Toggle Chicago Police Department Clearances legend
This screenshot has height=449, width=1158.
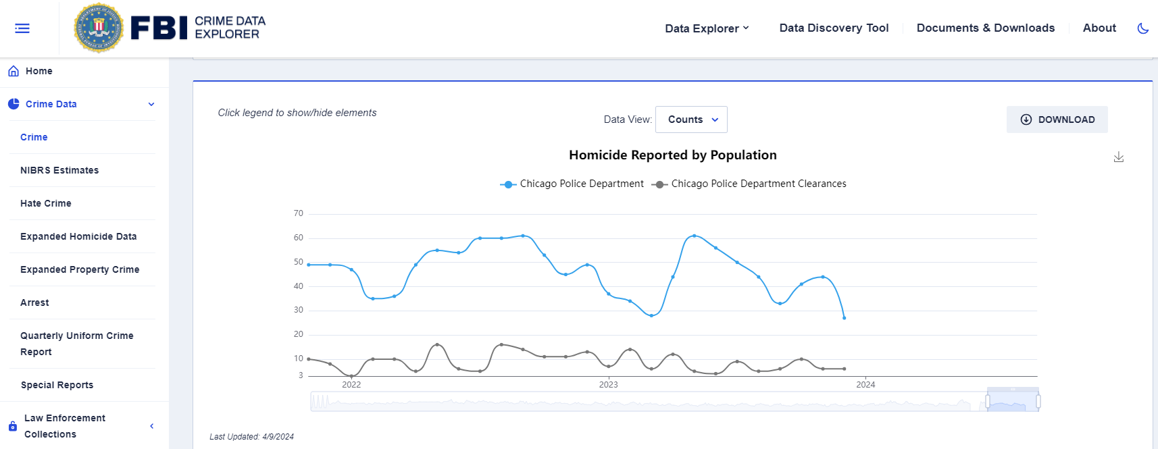[749, 184]
